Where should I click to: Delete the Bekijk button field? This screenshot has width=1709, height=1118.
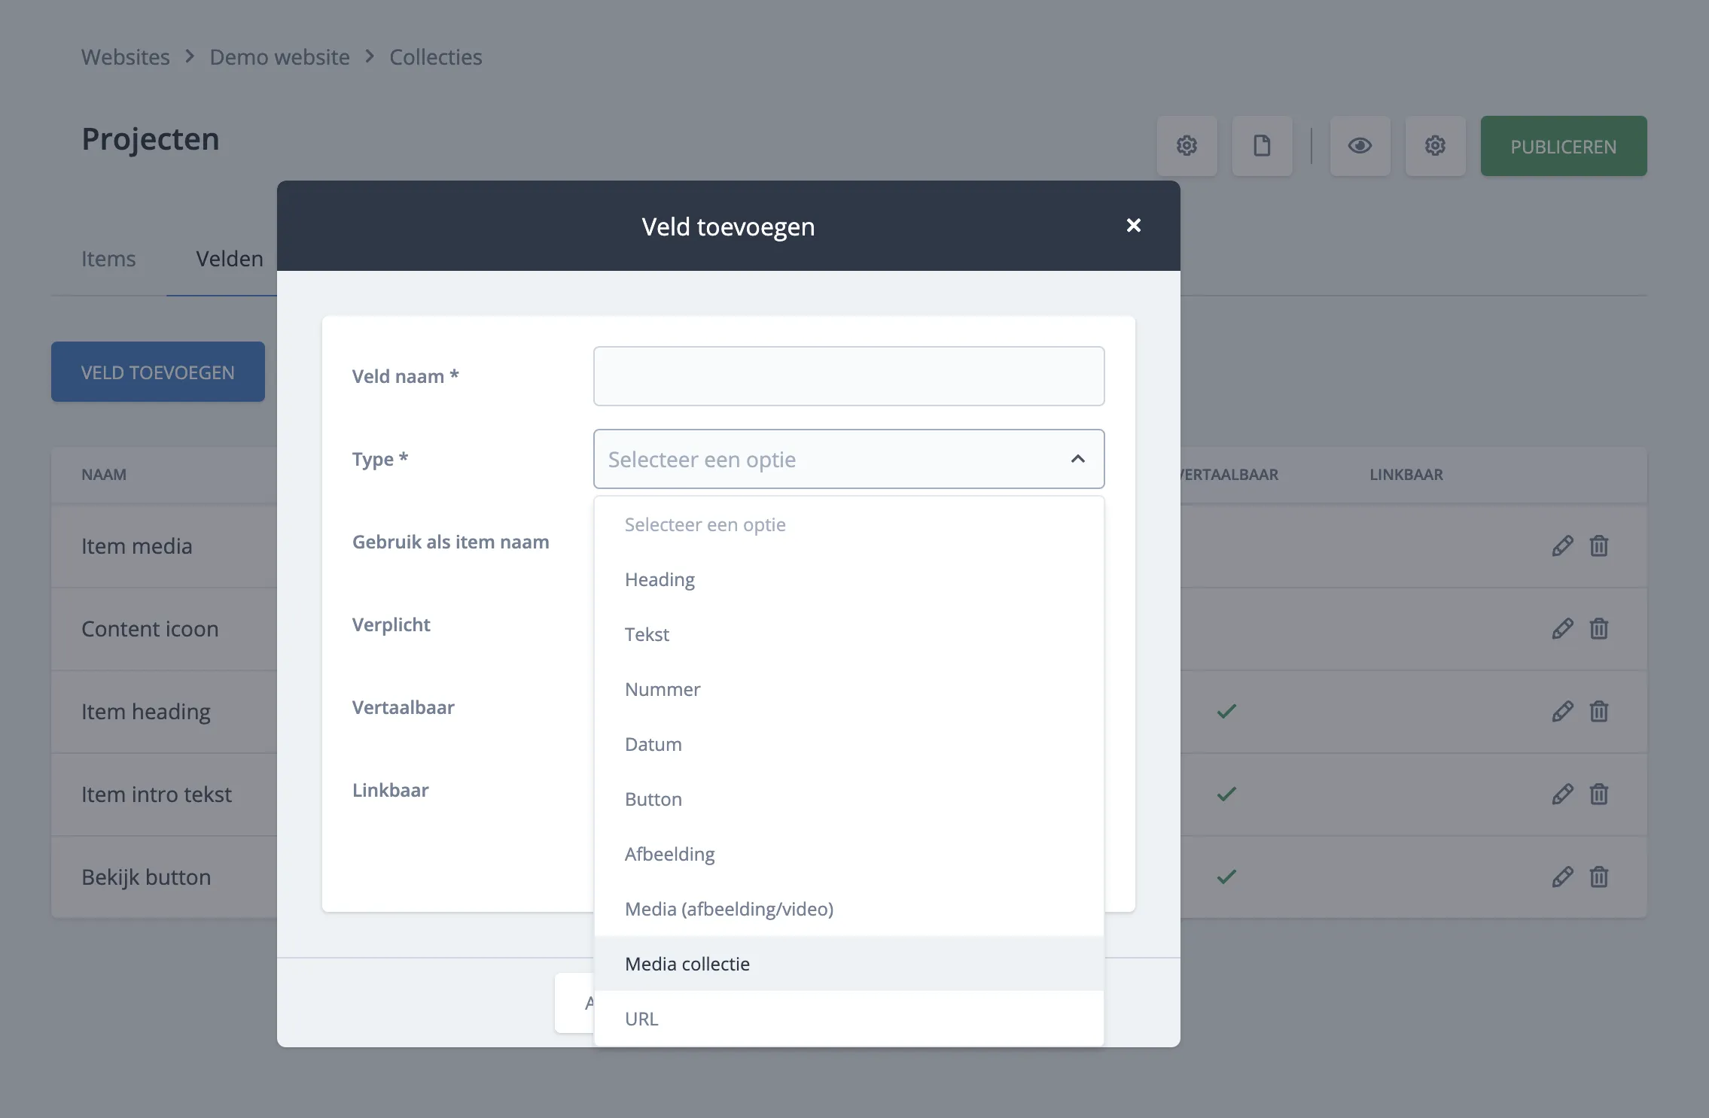coord(1598,877)
